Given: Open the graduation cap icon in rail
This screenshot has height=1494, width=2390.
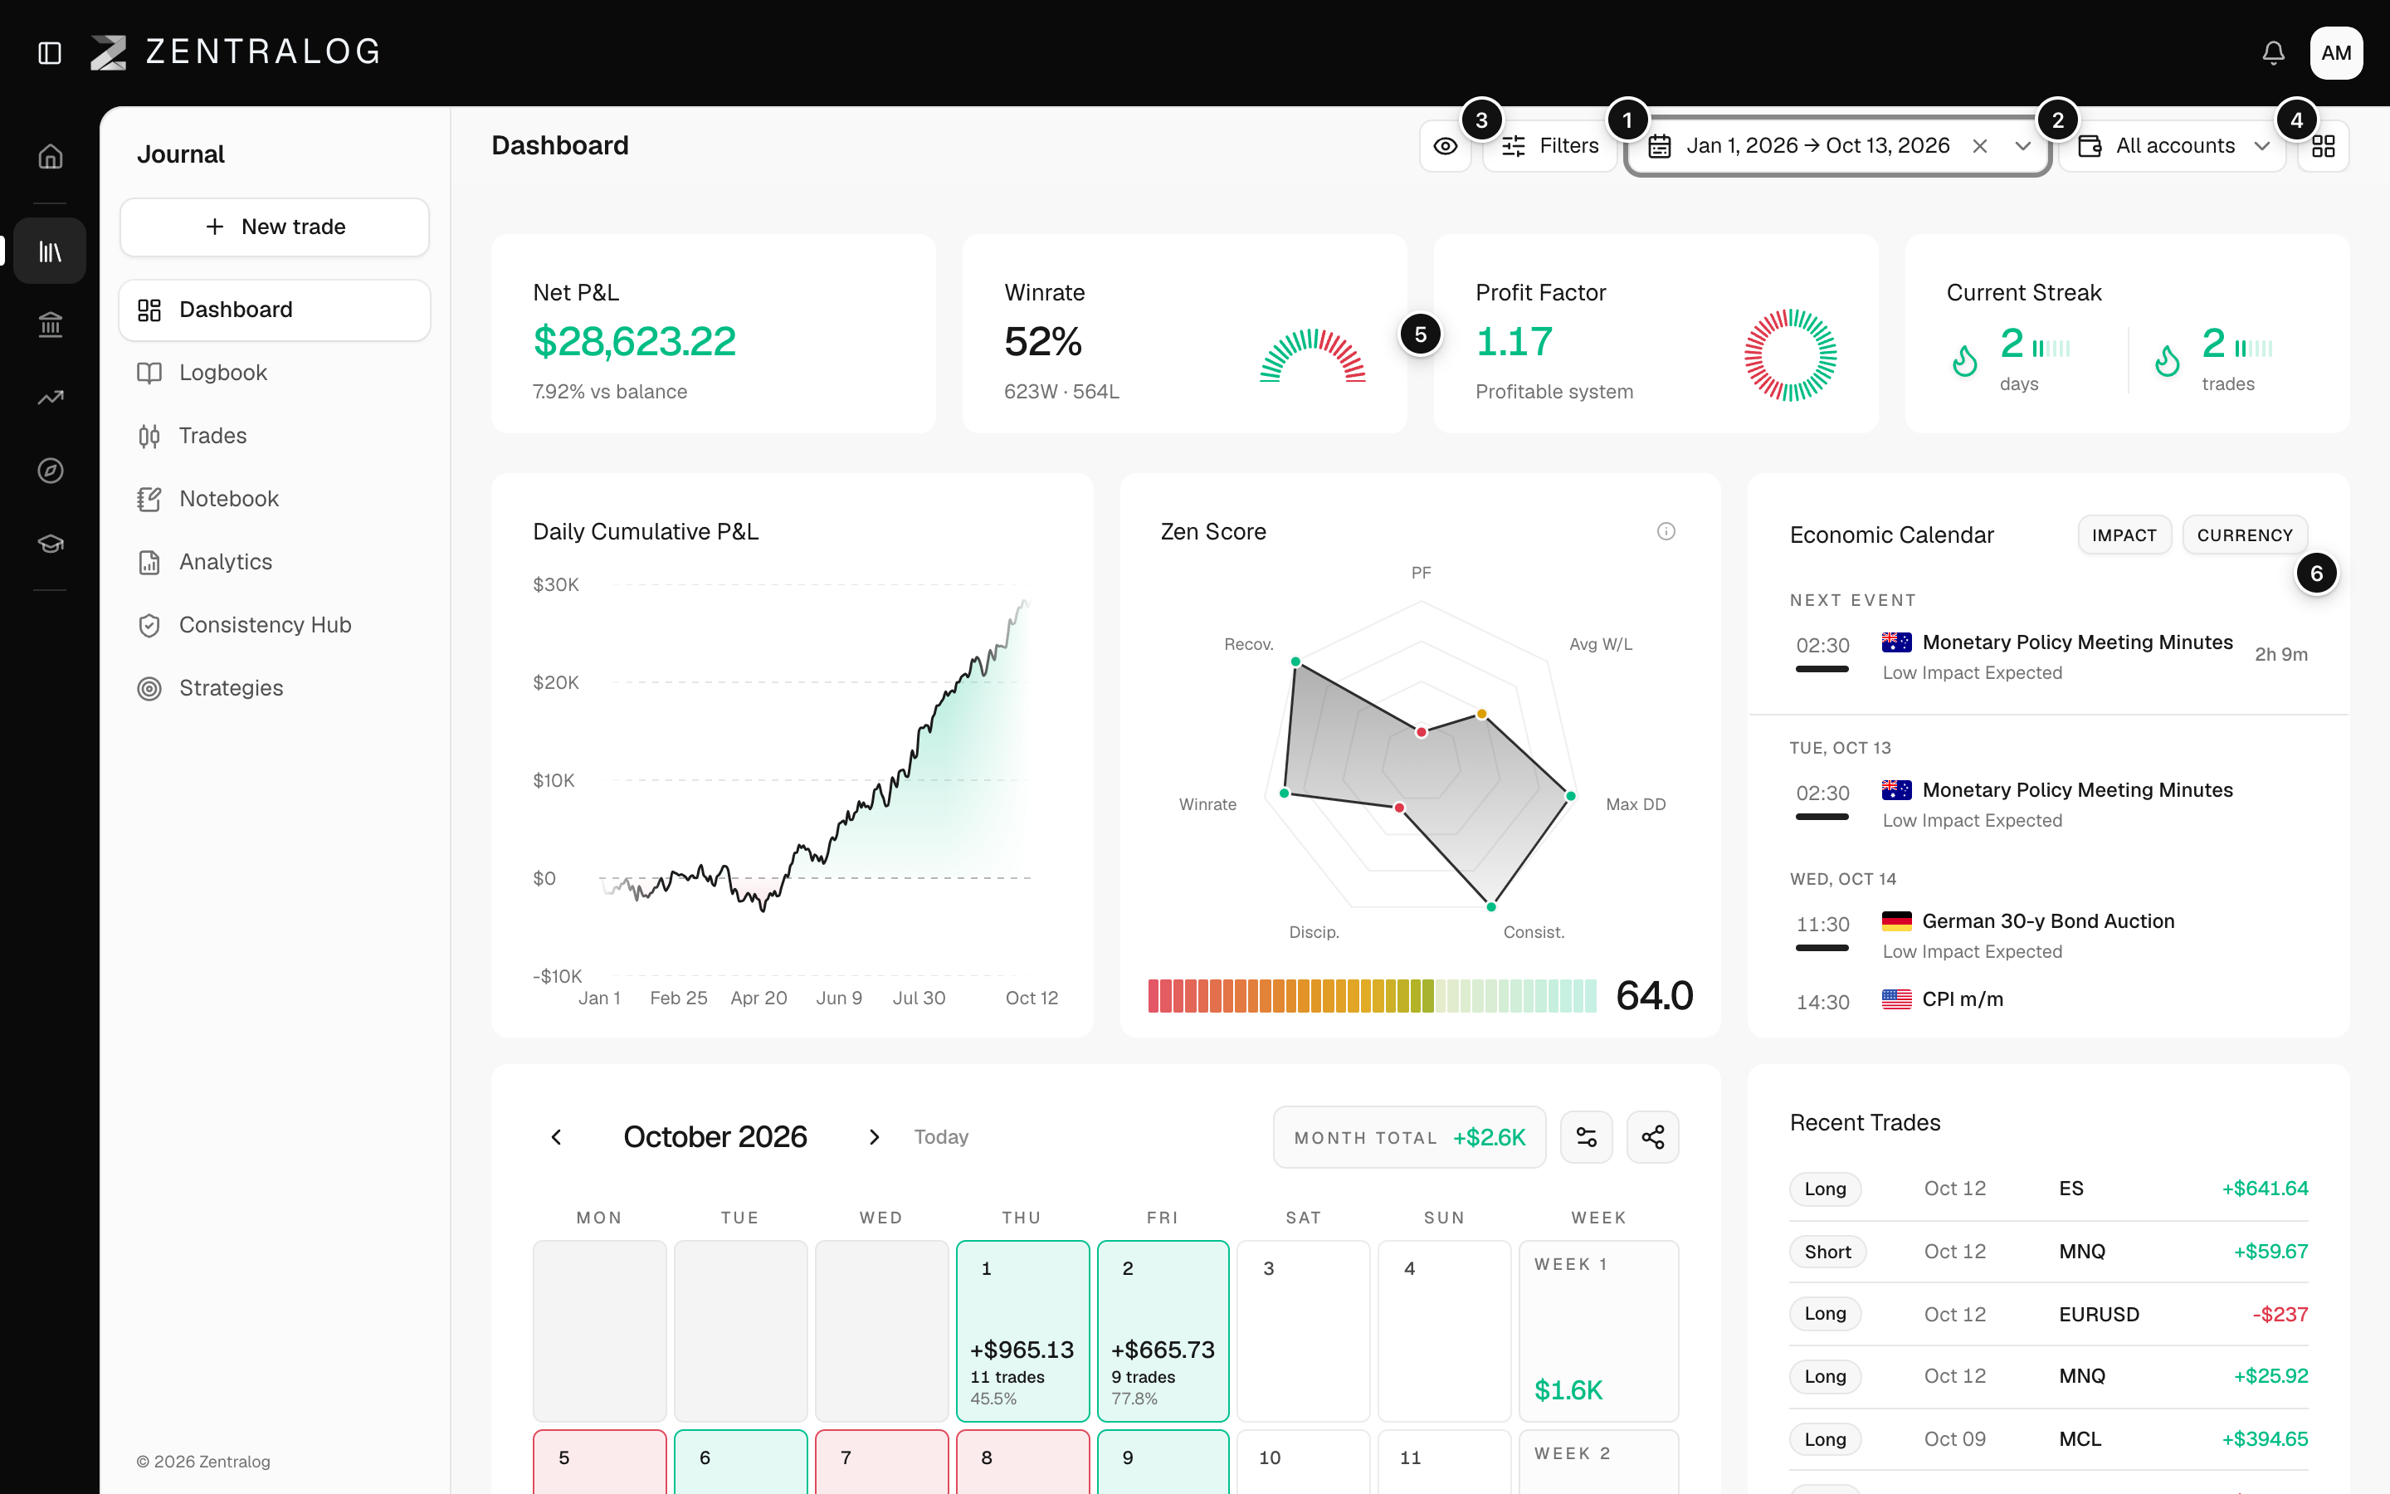Looking at the screenshot, I should coord(51,544).
